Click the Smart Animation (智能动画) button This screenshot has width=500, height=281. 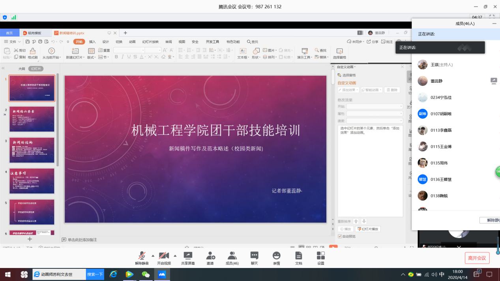(x=371, y=90)
